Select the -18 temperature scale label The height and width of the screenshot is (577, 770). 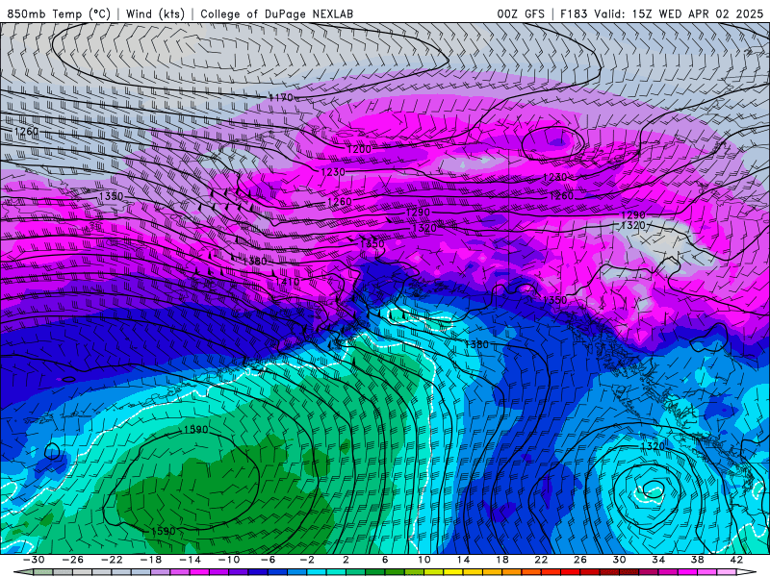coord(151,560)
